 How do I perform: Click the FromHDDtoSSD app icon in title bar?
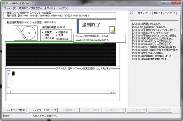pos(4,3)
